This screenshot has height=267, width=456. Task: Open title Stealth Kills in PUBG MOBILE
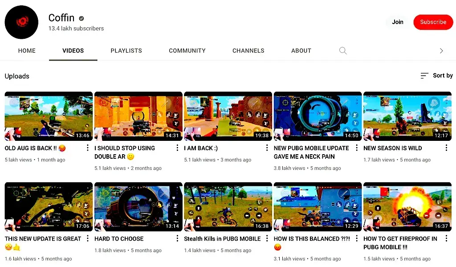(x=222, y=239)
